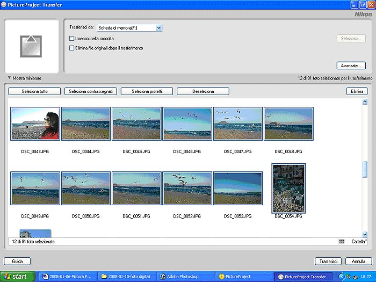
Task: Click the title bar application icon
Action: (x=4, y=4)
